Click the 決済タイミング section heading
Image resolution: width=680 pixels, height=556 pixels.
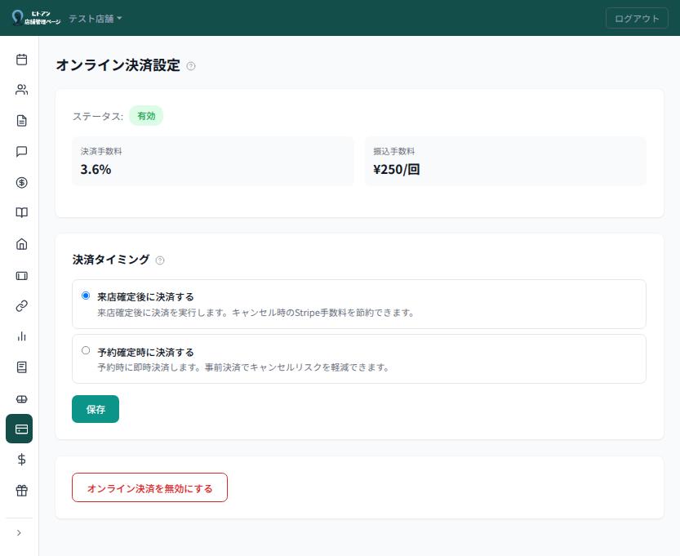point(111,260)
